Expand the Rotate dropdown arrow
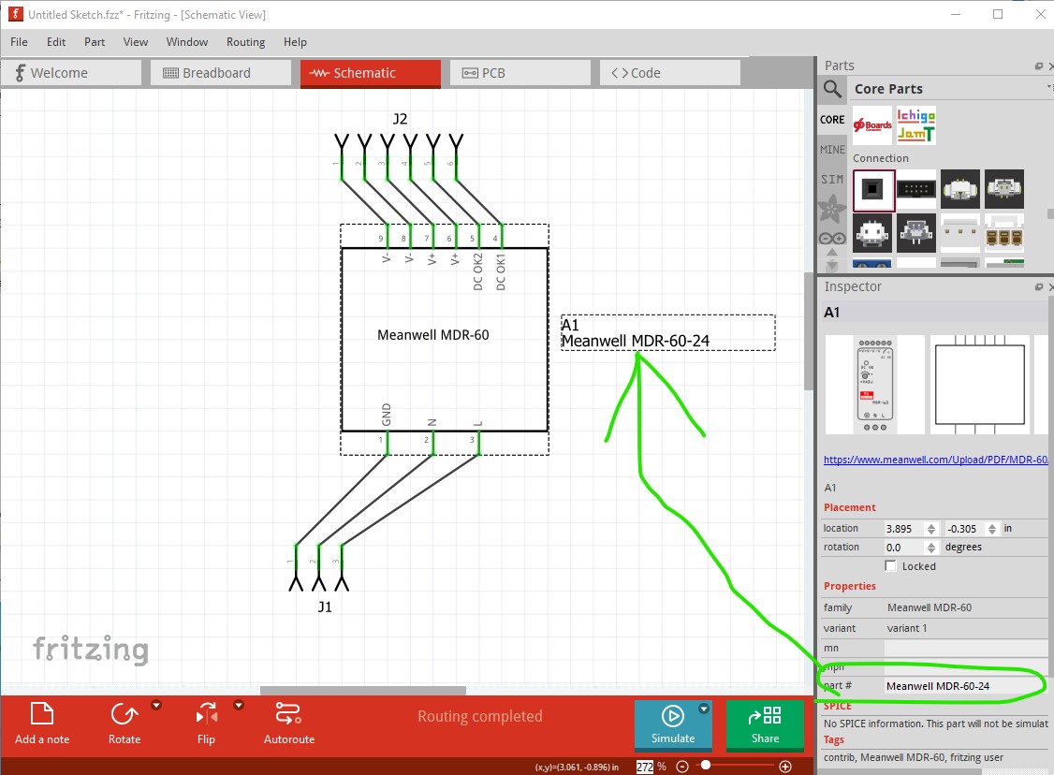The height and width of the screenshot is (775, 1054). [156, 706]
